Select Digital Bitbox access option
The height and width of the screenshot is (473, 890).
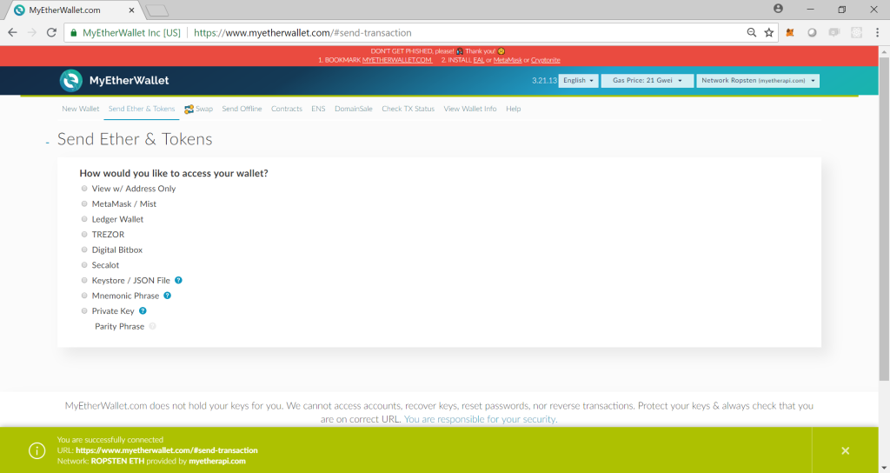tap(84, 250)
